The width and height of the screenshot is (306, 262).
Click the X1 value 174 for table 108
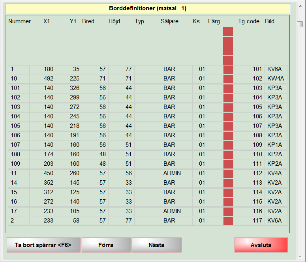point(43,154)
